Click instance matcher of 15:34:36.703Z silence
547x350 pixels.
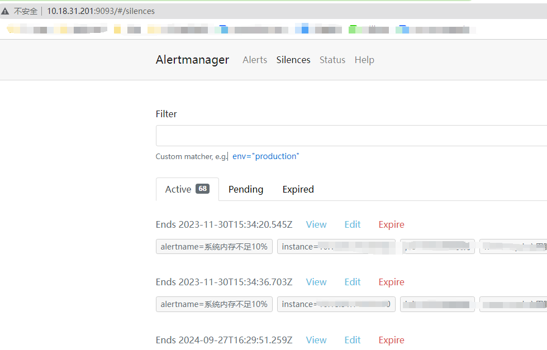click(336, 304)
